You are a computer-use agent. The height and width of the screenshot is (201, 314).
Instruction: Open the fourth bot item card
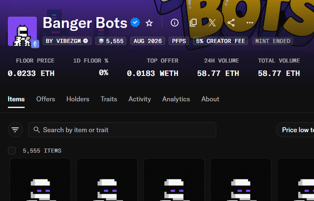click(241, 180)
